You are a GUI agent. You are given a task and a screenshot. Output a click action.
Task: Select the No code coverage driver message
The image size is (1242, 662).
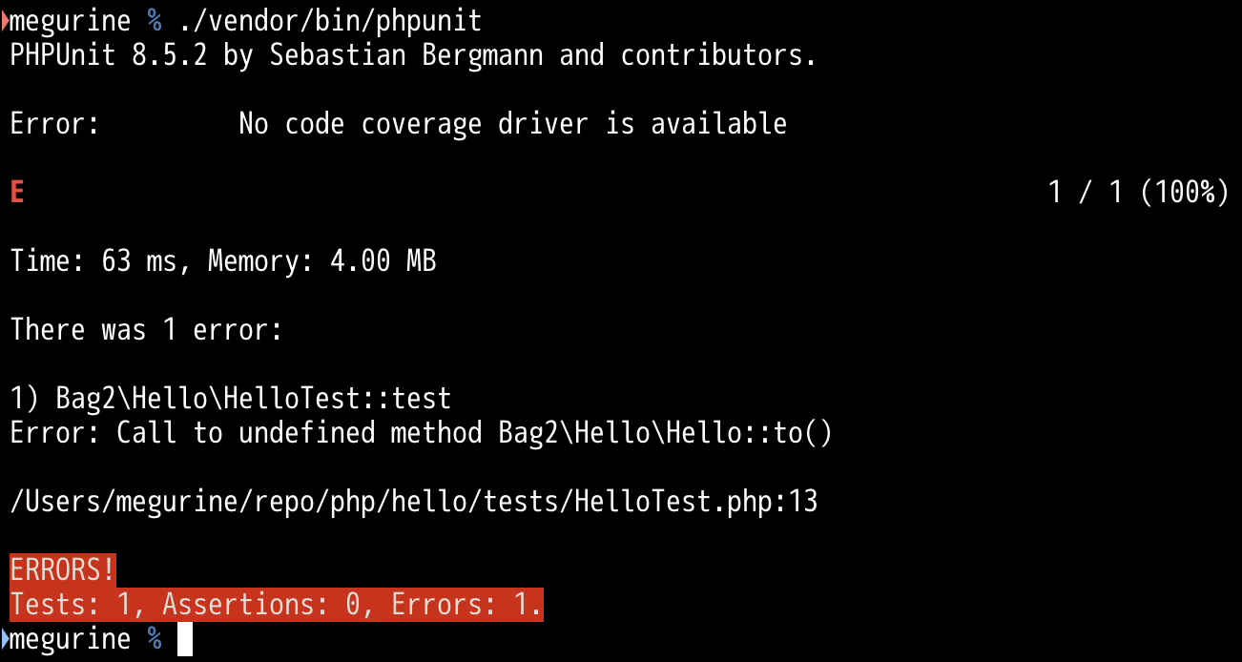point(512,123)
